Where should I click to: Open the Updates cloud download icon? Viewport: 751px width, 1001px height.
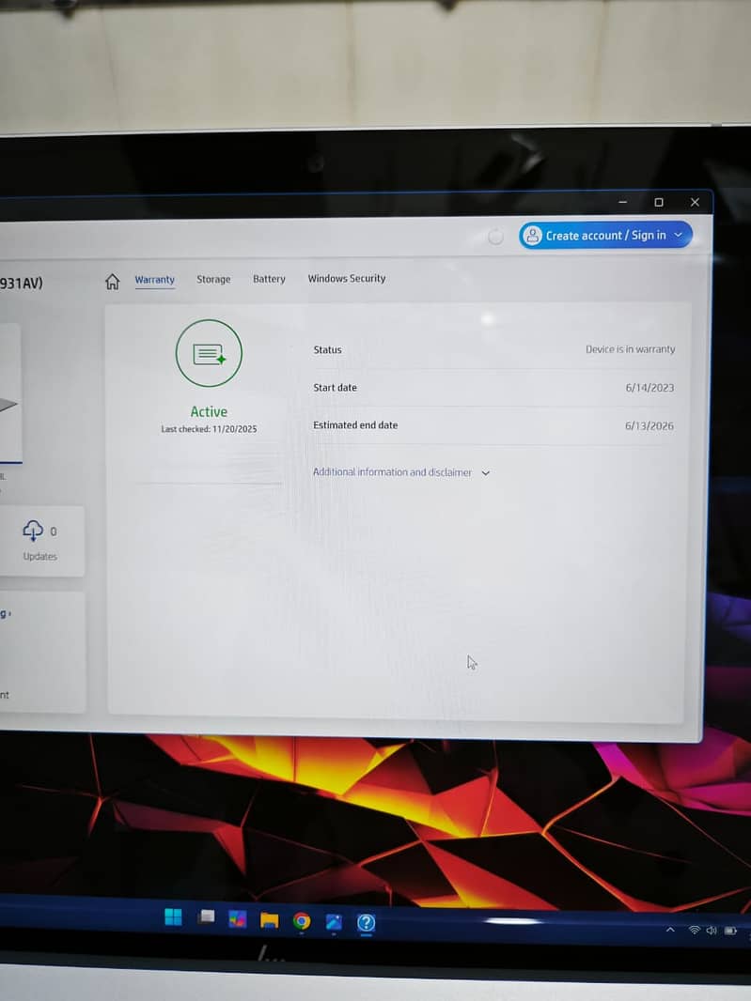click(x=33, y=531)
